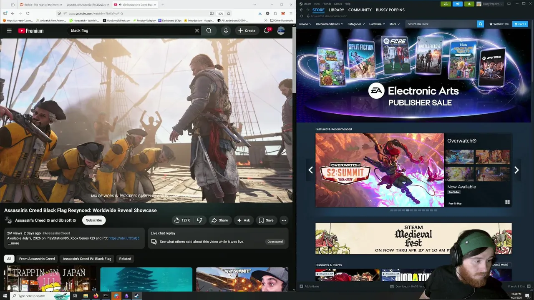Image resolution: width=534 pixels, height=300 pixels.
Task: Open Firefox downloads arrow
Action: tap(260, 13)
